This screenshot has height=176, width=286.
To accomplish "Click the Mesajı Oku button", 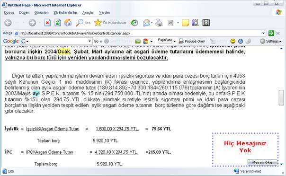I will click(262, 162).
